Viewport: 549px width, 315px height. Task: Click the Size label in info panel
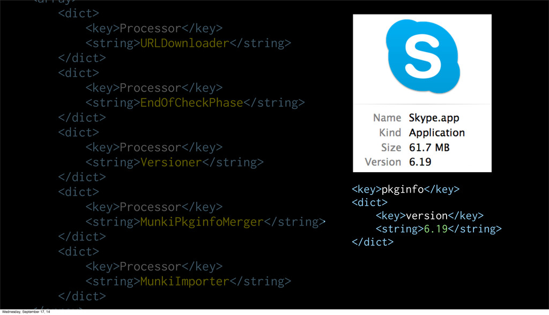coord(391,148)
